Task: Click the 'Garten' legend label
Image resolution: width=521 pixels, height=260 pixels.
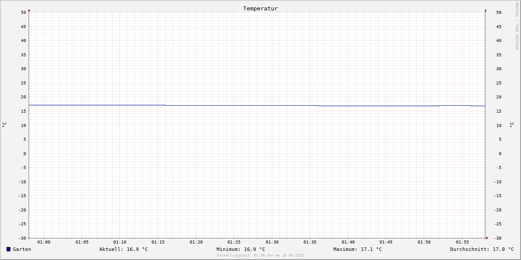Action: pyautogui.click(x=22, y=249)
